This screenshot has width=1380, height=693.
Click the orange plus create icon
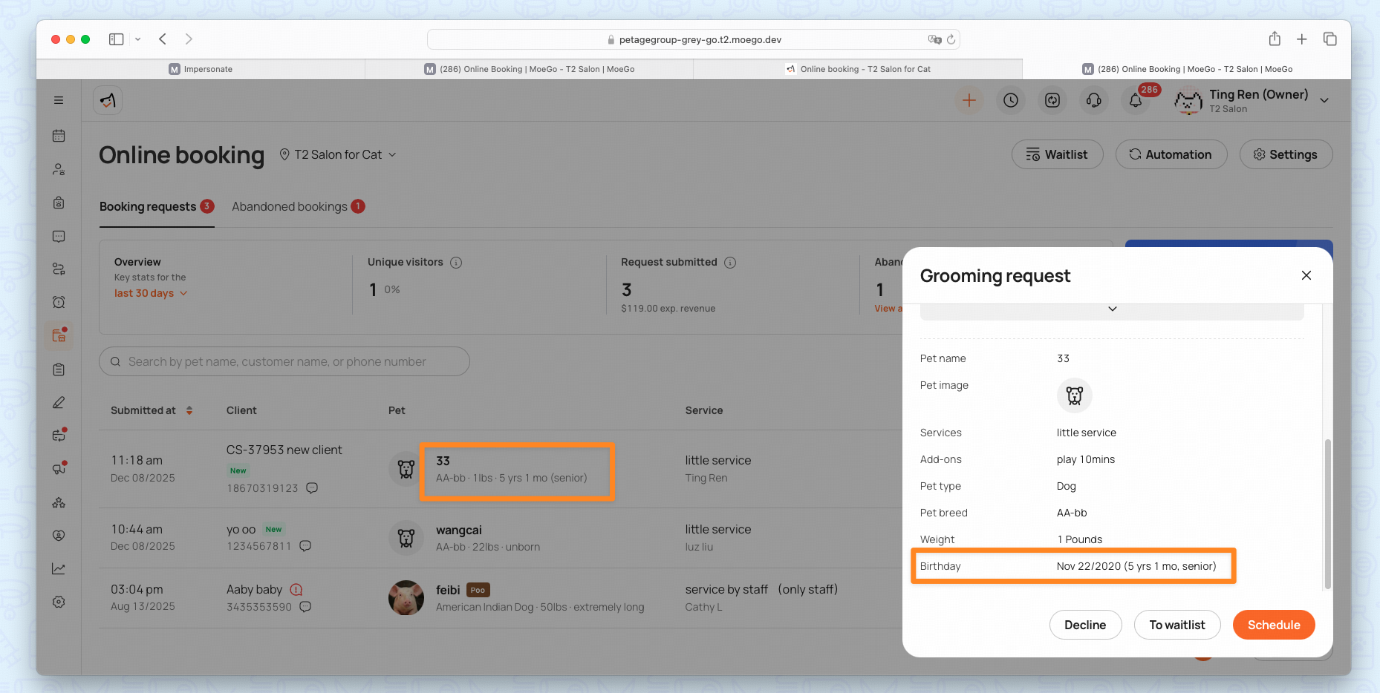[x=969, y=100]
